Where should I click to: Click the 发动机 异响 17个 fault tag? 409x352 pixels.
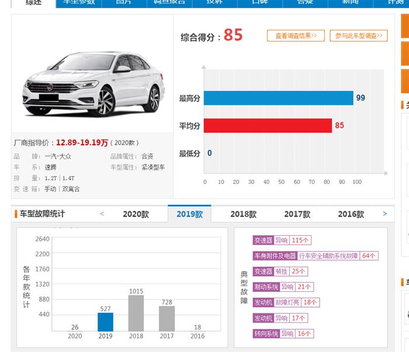click(x=280, y=318)
